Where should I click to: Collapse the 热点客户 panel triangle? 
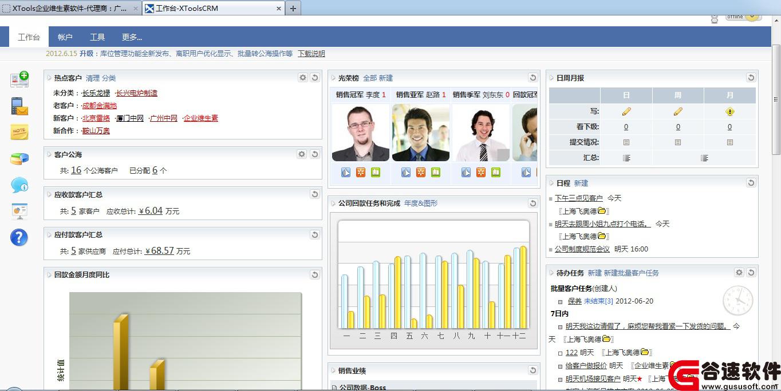click(x=49, y=78)
